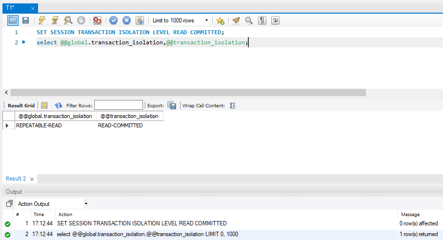Open the Limit to 1000 rows dropdown

(x=180, y=20)
